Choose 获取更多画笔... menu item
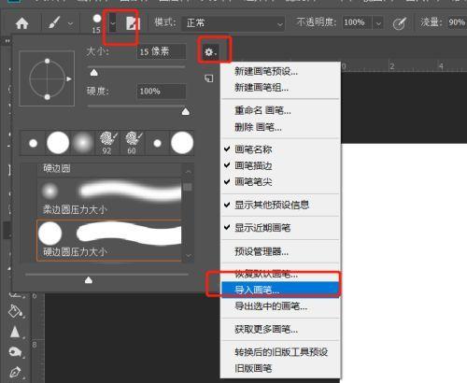467x383 pixels. (x=280, y=329)
